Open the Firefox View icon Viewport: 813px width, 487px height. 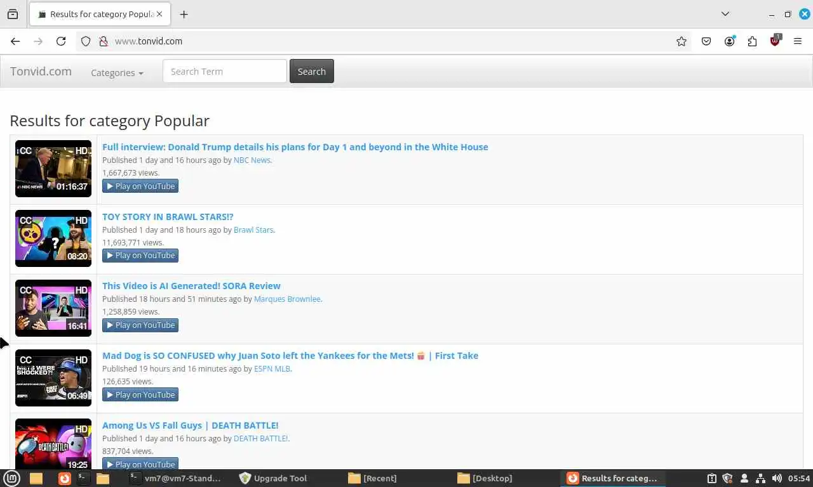point(13,14)
